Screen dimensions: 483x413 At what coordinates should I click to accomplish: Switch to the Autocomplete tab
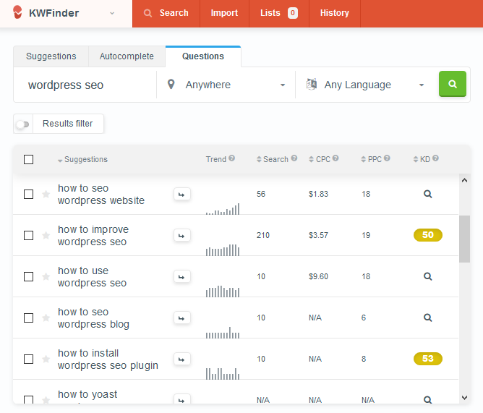[127, 56]
